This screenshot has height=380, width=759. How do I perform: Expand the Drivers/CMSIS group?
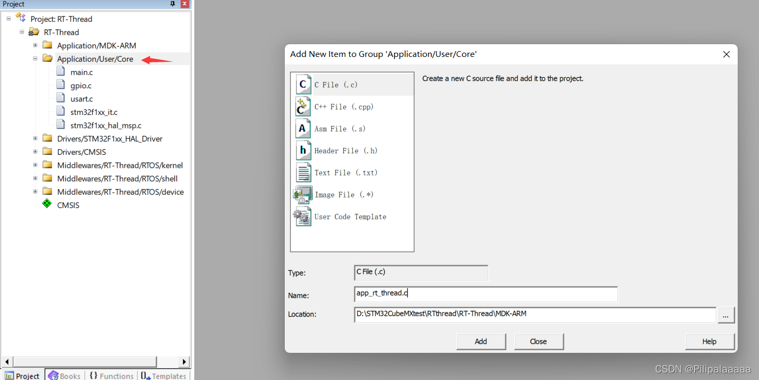[35, 152]
